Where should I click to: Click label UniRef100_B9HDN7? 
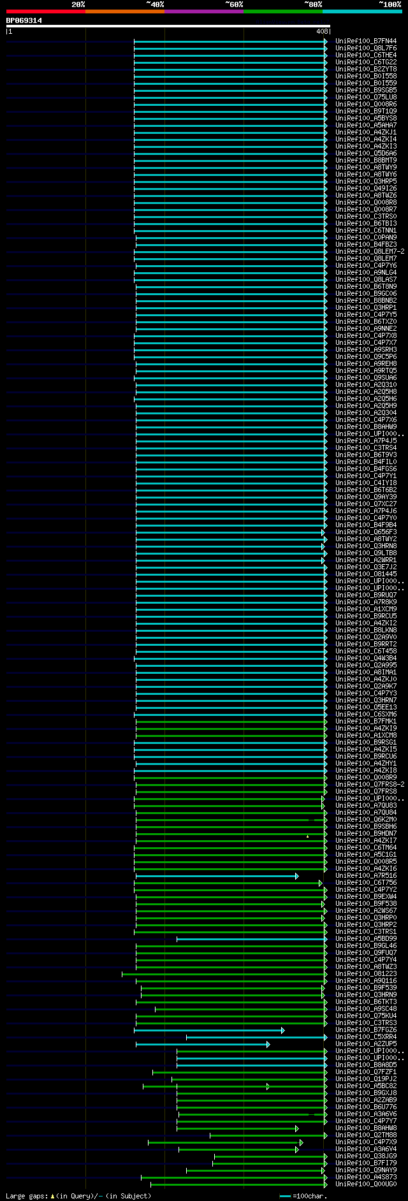(366, 834)
